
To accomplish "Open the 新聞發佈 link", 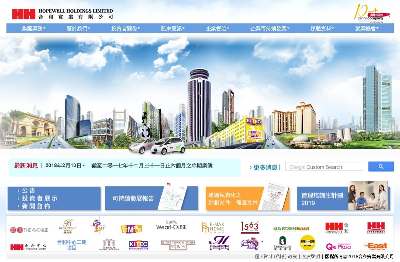I will [36, 206].
